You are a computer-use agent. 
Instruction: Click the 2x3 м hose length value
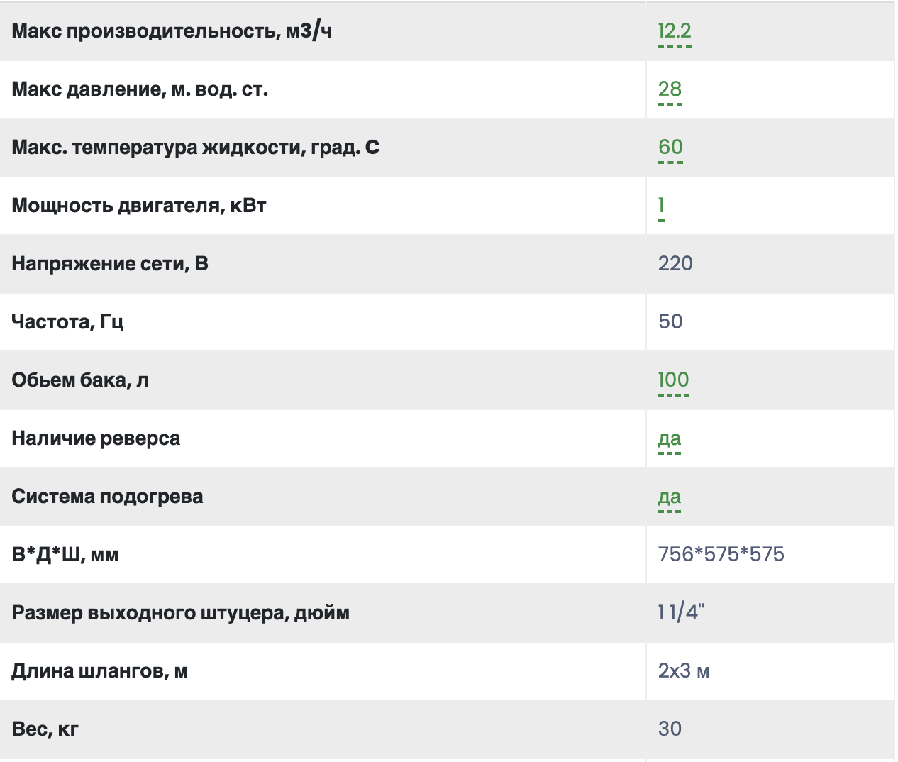683,671
